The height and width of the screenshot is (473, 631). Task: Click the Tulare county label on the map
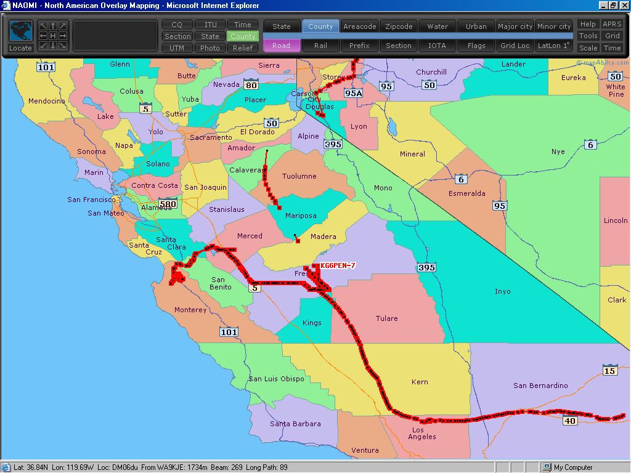click(387, 318)
